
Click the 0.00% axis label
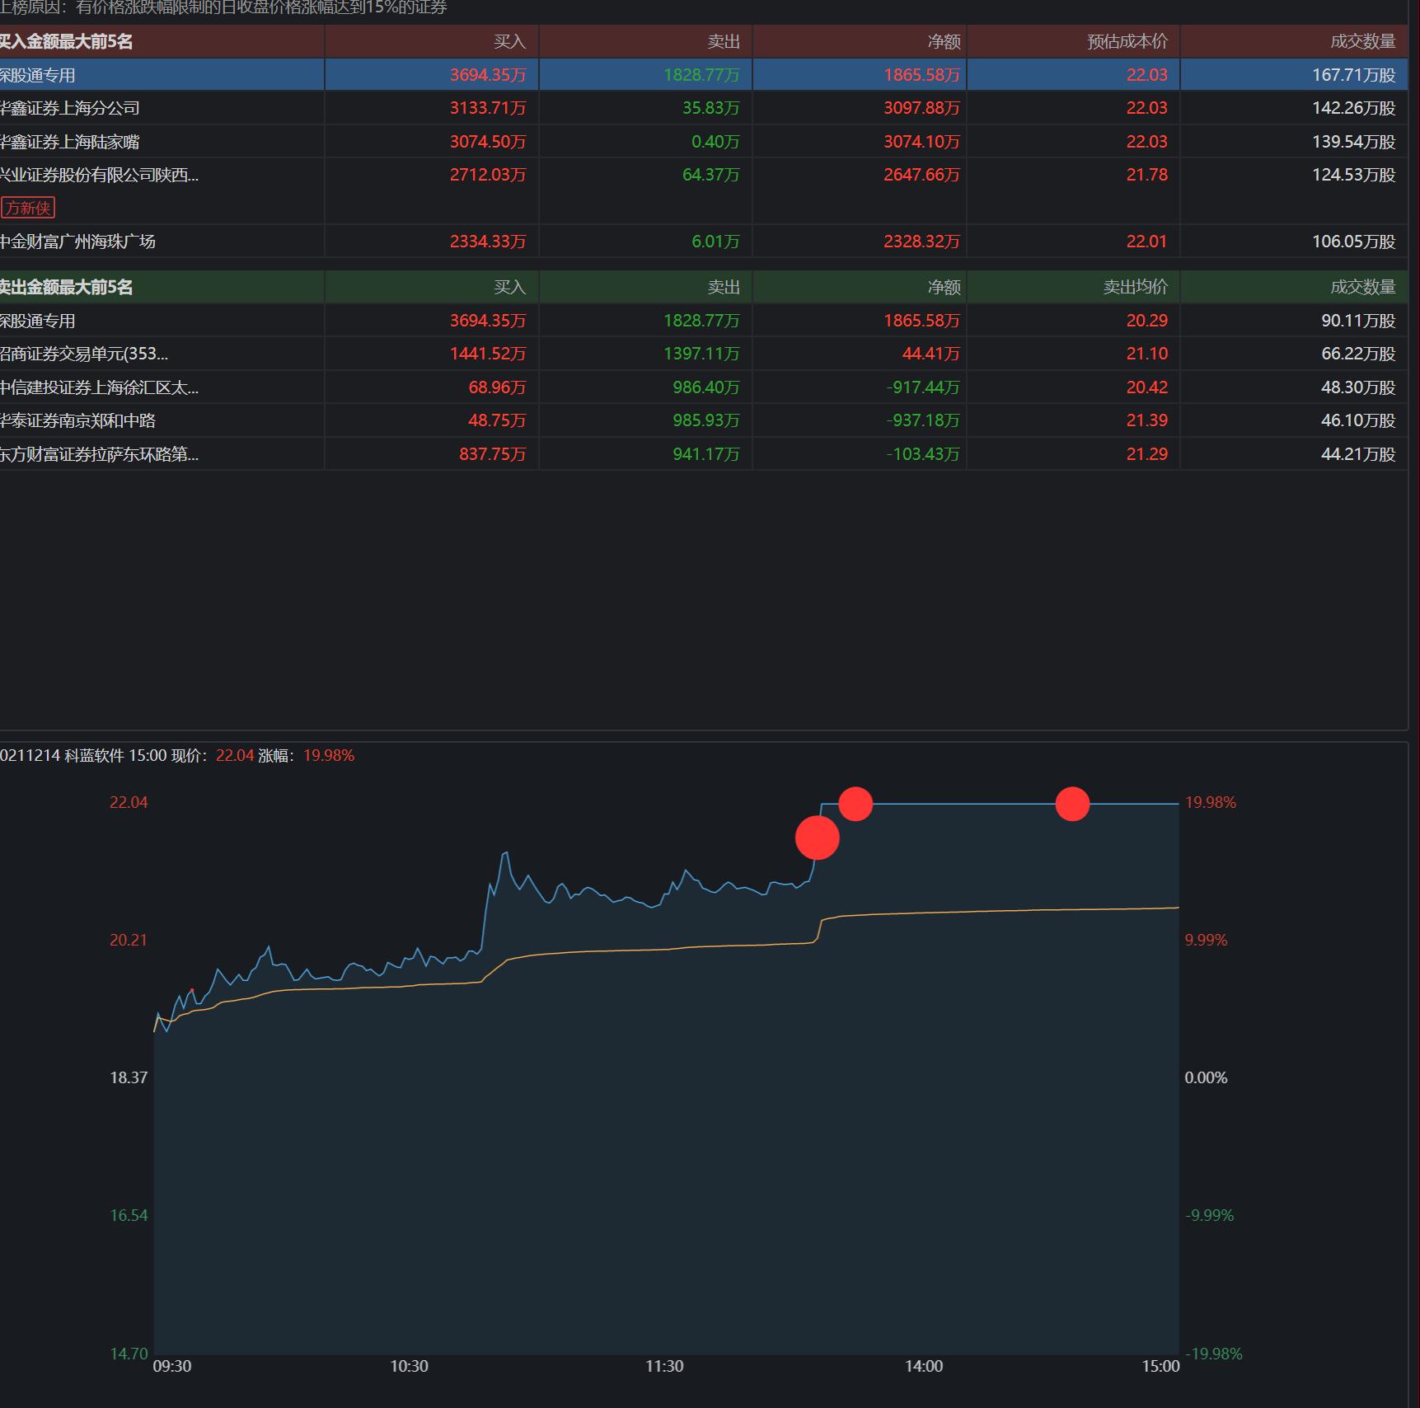[1207, 1077]
